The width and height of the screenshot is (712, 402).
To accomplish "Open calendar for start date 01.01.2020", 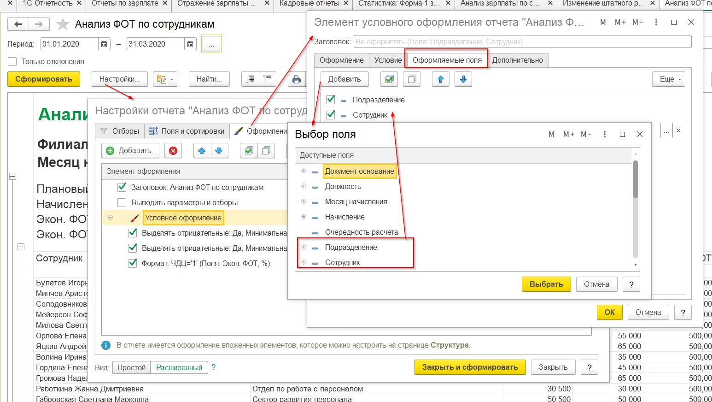I will (104, 44).
